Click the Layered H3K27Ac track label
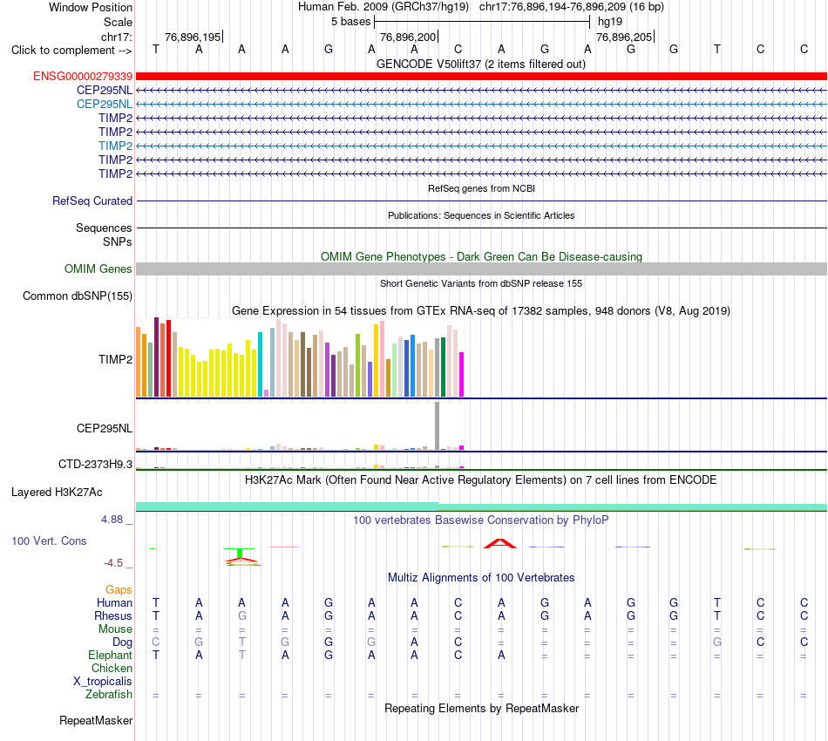828x741 pixels. coord(57,493)
